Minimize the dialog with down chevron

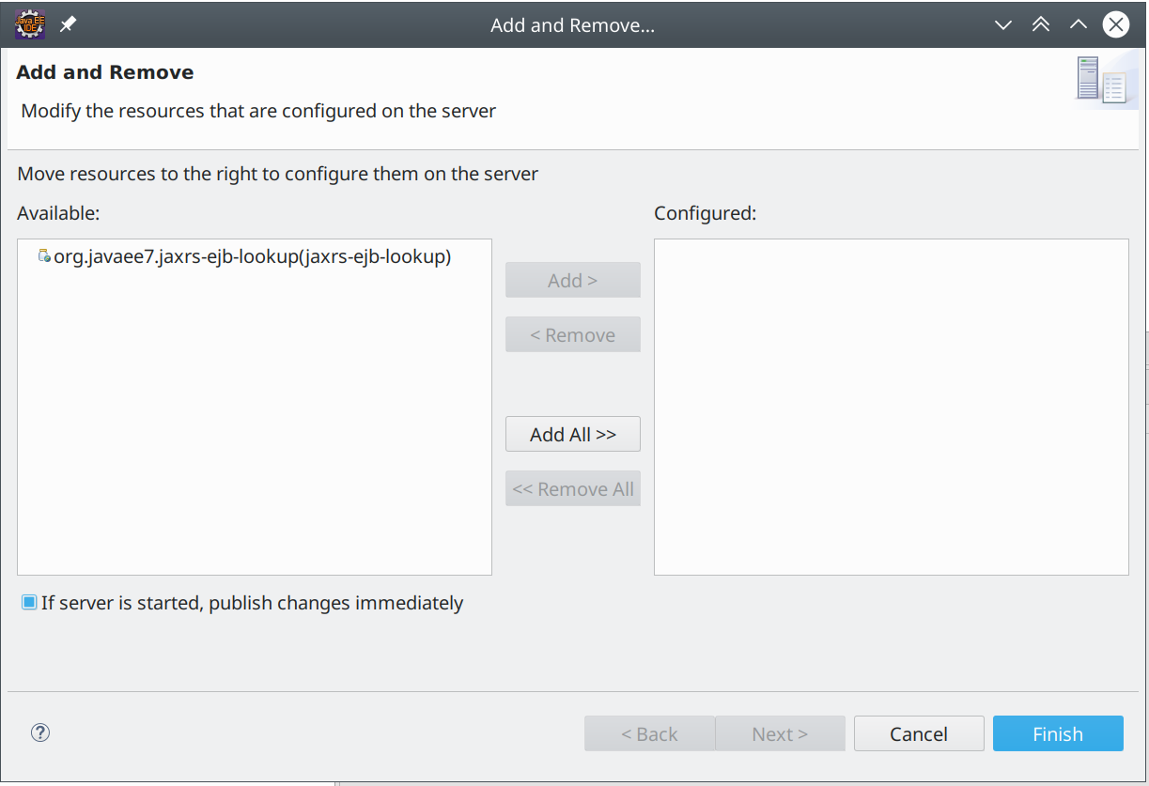[1003, 24]
